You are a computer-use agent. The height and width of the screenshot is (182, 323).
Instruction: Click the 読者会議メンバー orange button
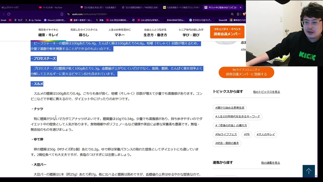tap(227, 32)
